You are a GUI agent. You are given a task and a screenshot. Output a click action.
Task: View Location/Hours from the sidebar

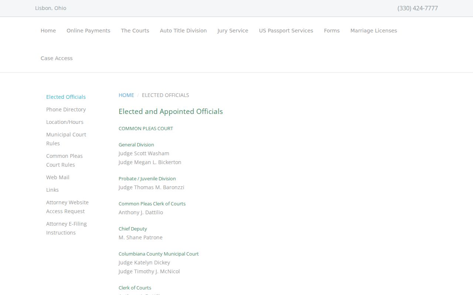(x=65, y=122)
